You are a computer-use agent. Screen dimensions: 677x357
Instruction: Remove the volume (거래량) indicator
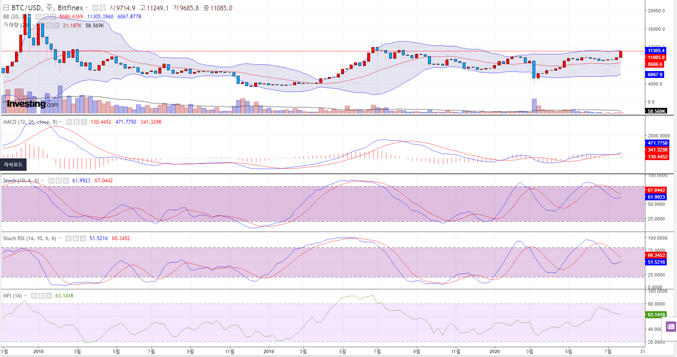click(x=56, y=25)
